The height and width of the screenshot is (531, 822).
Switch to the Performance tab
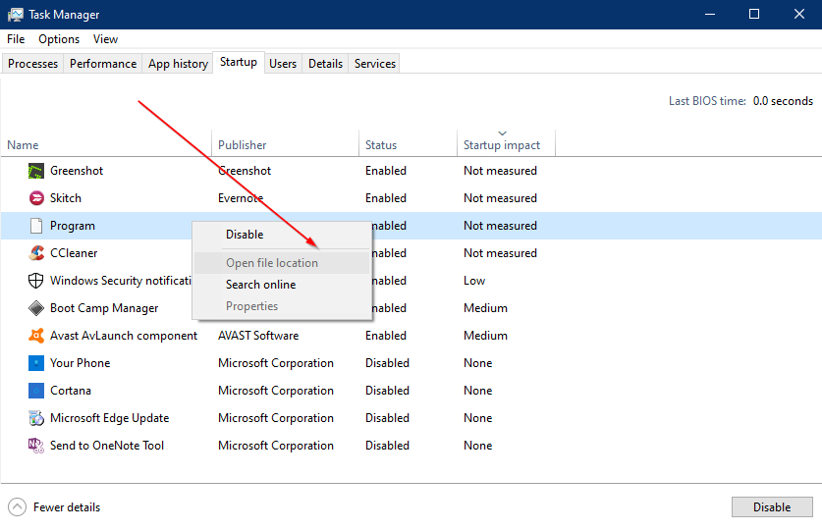[x=103, y=64]
